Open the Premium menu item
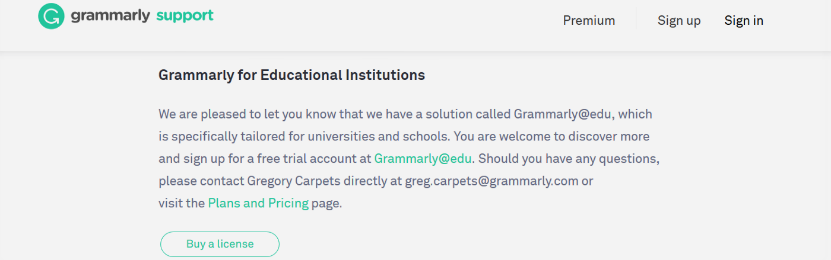Screen dimensions: 831x260 point(589,21)
